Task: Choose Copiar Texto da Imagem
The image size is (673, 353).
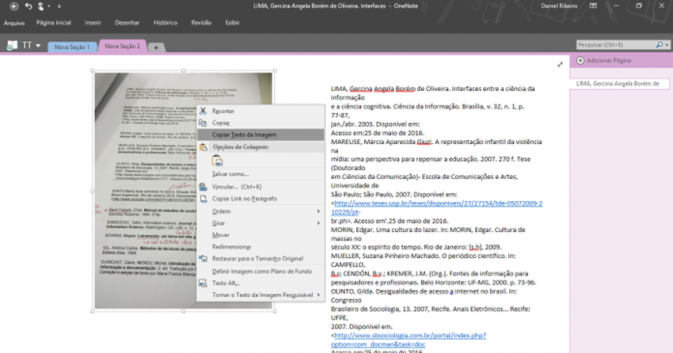Action: point(243,135)
